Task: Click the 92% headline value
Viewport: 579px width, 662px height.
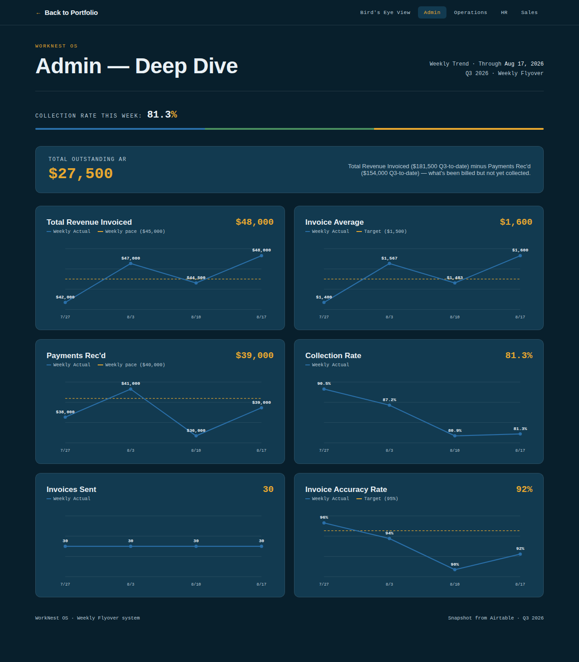Action: 524,489
